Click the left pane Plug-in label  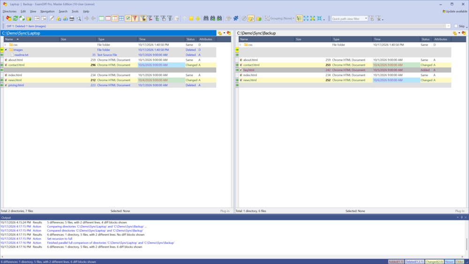225,211
